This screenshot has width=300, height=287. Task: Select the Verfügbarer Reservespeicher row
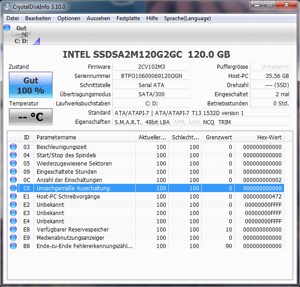pyautogui.click(x=146, y=229)
